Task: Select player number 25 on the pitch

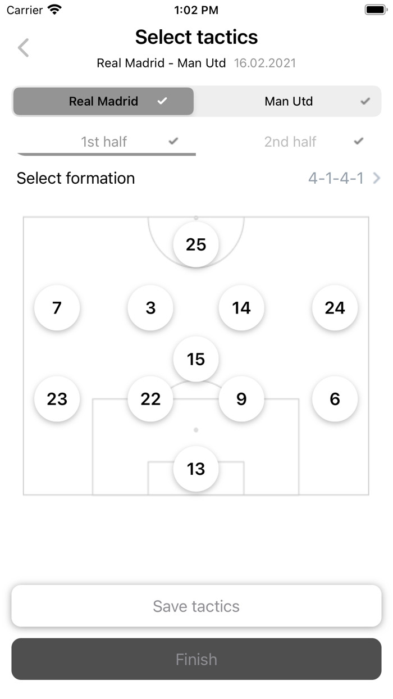Action: 195,244
